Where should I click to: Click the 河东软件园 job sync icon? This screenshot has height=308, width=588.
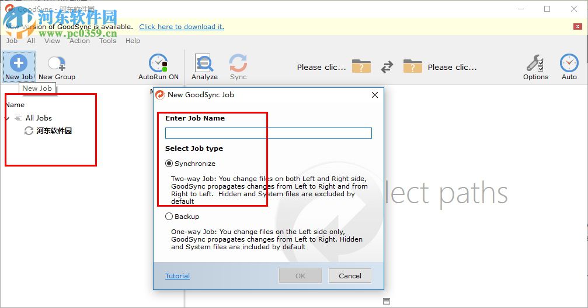[29, 131]
